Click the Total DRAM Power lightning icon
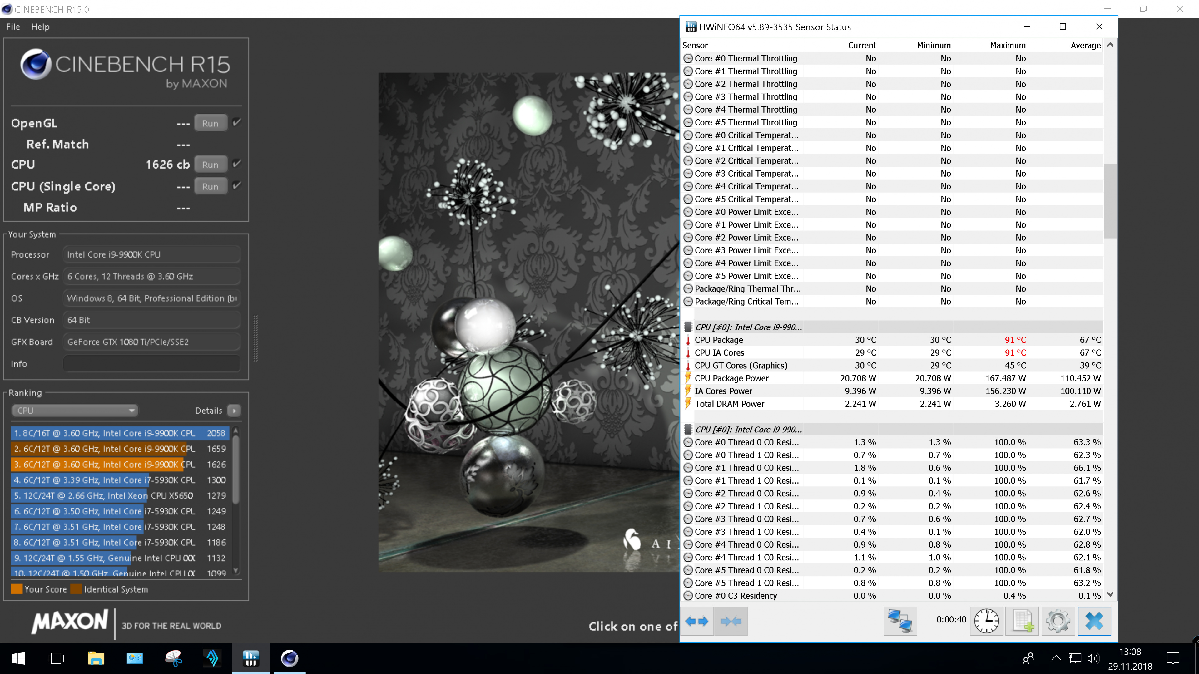Screen dimensions: 1199x674 688,404
